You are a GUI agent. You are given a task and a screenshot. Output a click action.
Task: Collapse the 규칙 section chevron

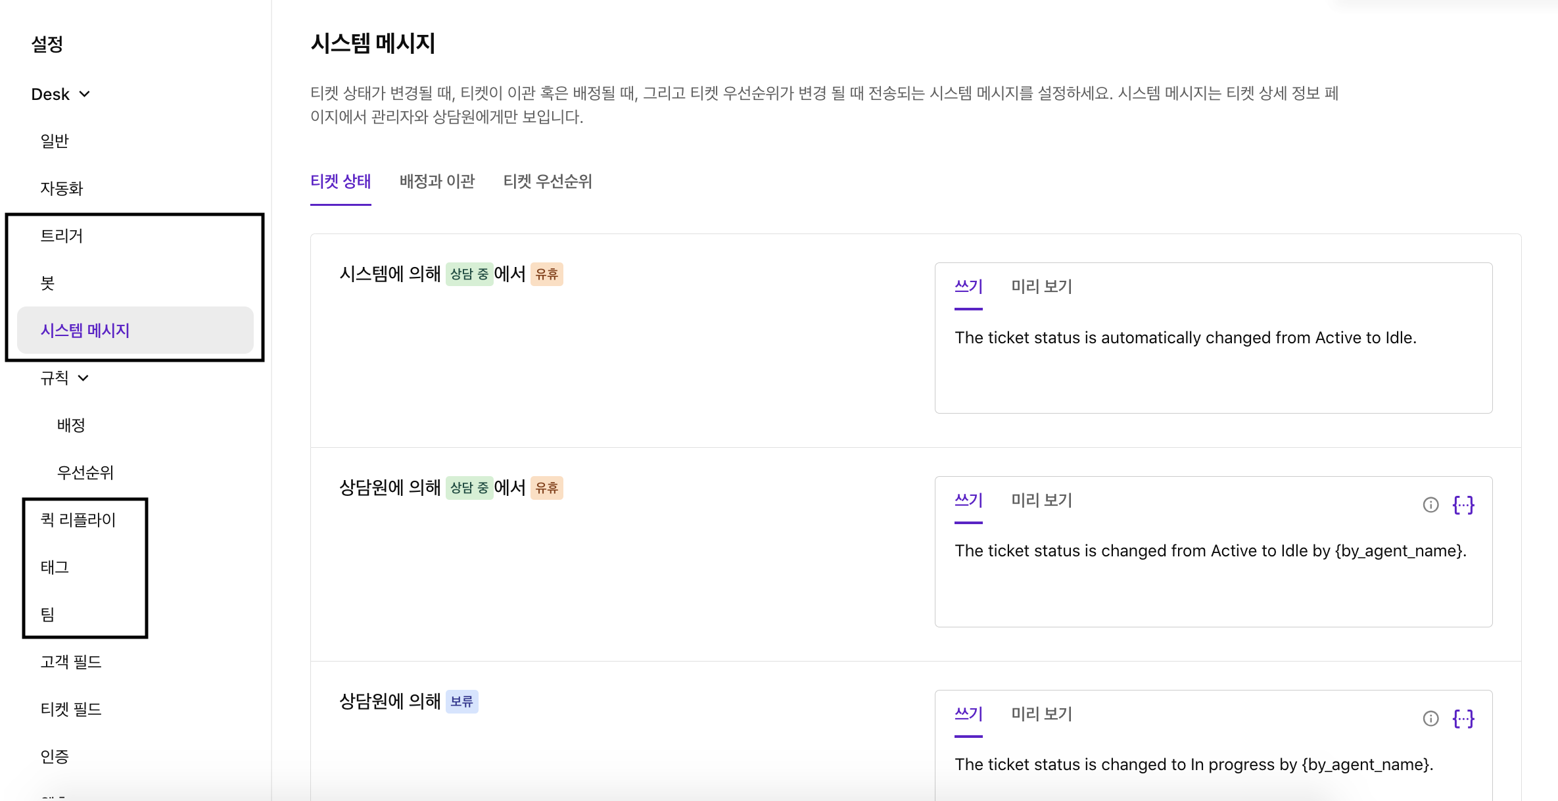click(83, 378)
